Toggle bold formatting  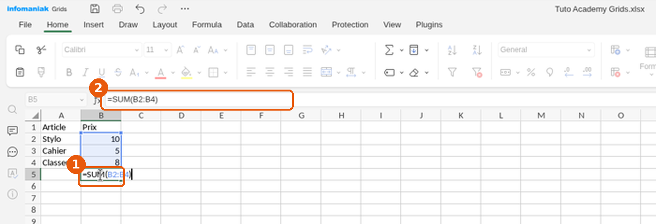coord(69,72)
